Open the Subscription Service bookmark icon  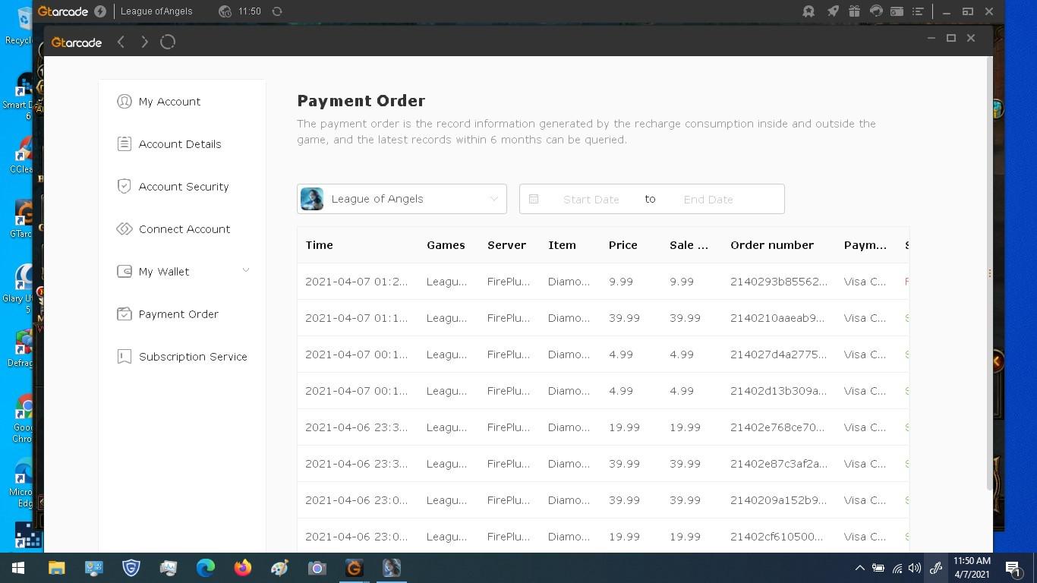tap(125, 356)
